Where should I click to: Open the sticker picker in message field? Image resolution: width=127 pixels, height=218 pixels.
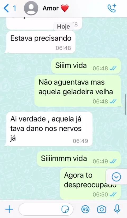pos(65,209)
